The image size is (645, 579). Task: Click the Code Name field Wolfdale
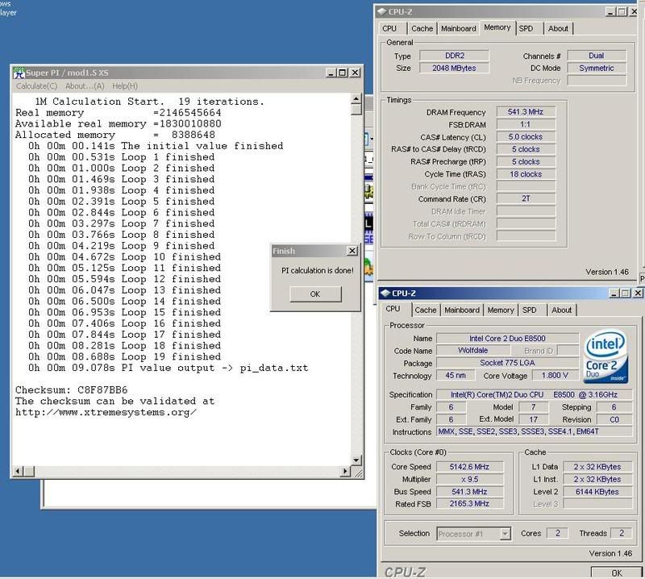pos(473,351)
